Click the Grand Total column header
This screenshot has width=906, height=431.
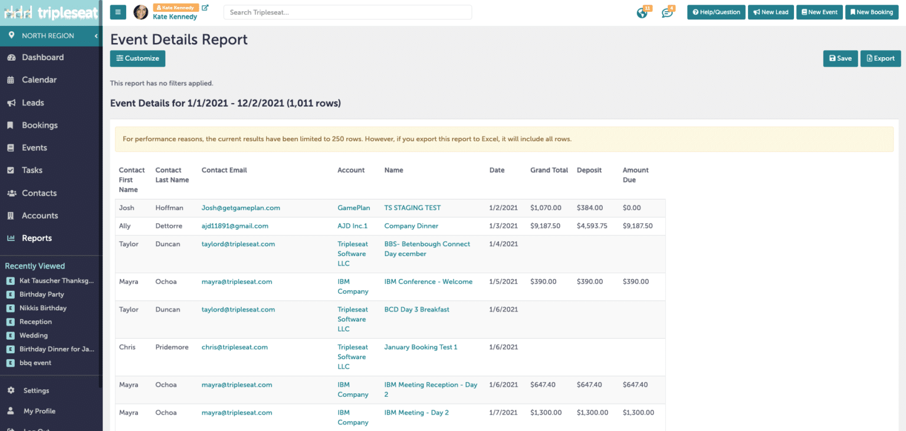pos(549,170)
